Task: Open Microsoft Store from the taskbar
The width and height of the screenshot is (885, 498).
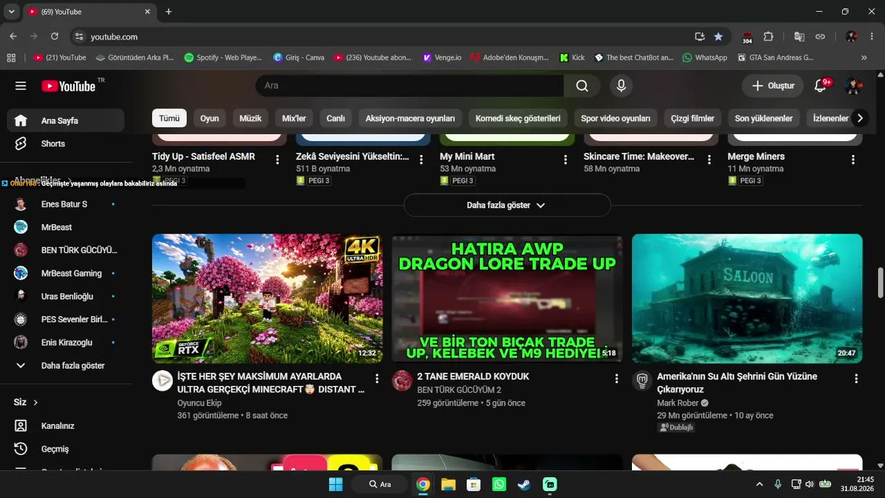Action: tap(474, 484)
